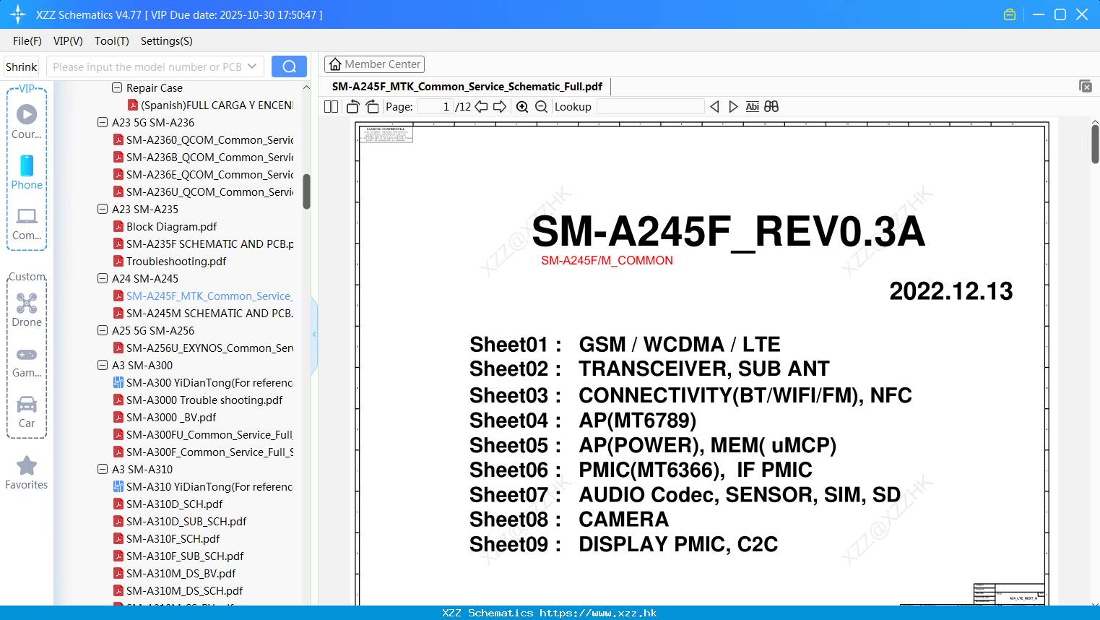Collapse the A24 SM-A245 node
Viewport: 1100px width, 620px height.
103,278
